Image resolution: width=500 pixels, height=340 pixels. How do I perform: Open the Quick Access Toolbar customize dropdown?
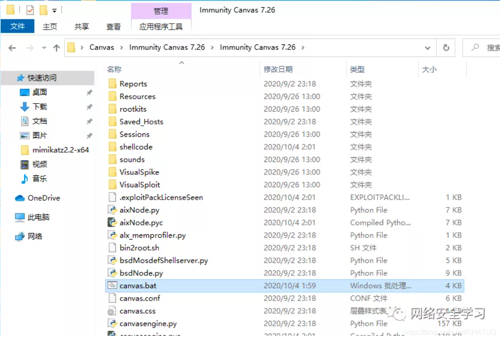[x=54, y=11]
